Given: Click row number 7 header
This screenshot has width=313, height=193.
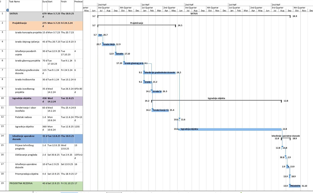Looking at the screenshot, I should coord(3,70).
